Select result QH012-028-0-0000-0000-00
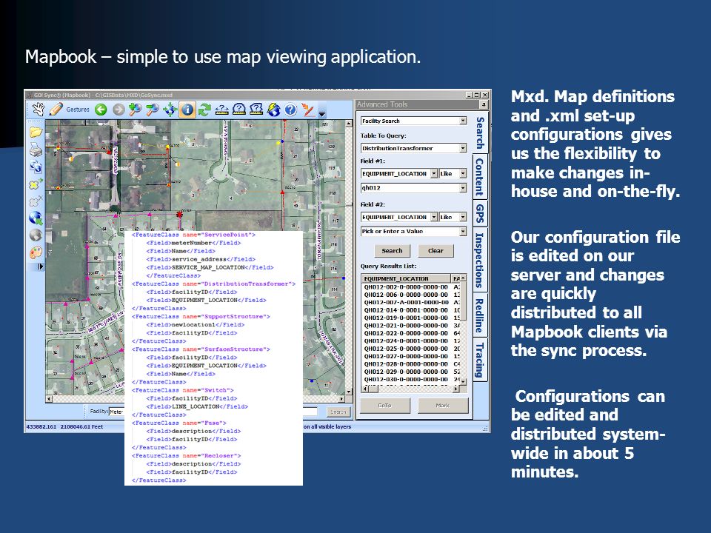The height and width of the screenshot is (533, 711). [x=406, y=364]
